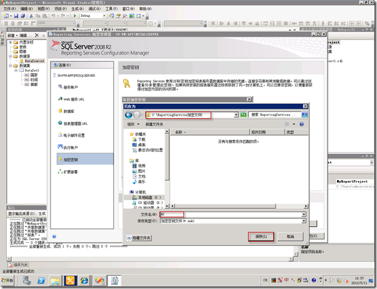
Task: Click Save icon in Visual Studio toolbar
Action: [x=16, y=16]
